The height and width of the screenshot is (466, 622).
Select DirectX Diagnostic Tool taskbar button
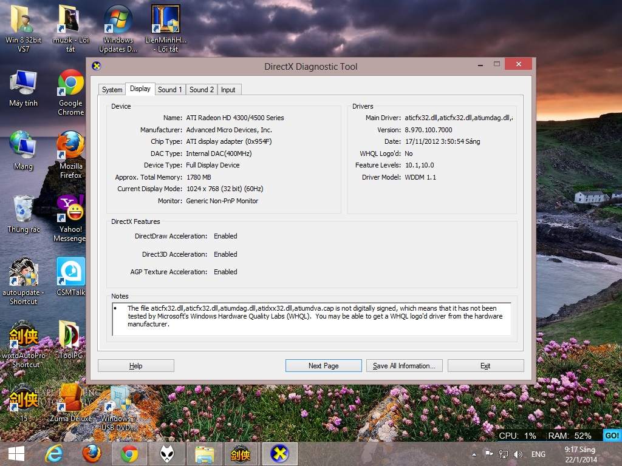click(x=279, y=454)
